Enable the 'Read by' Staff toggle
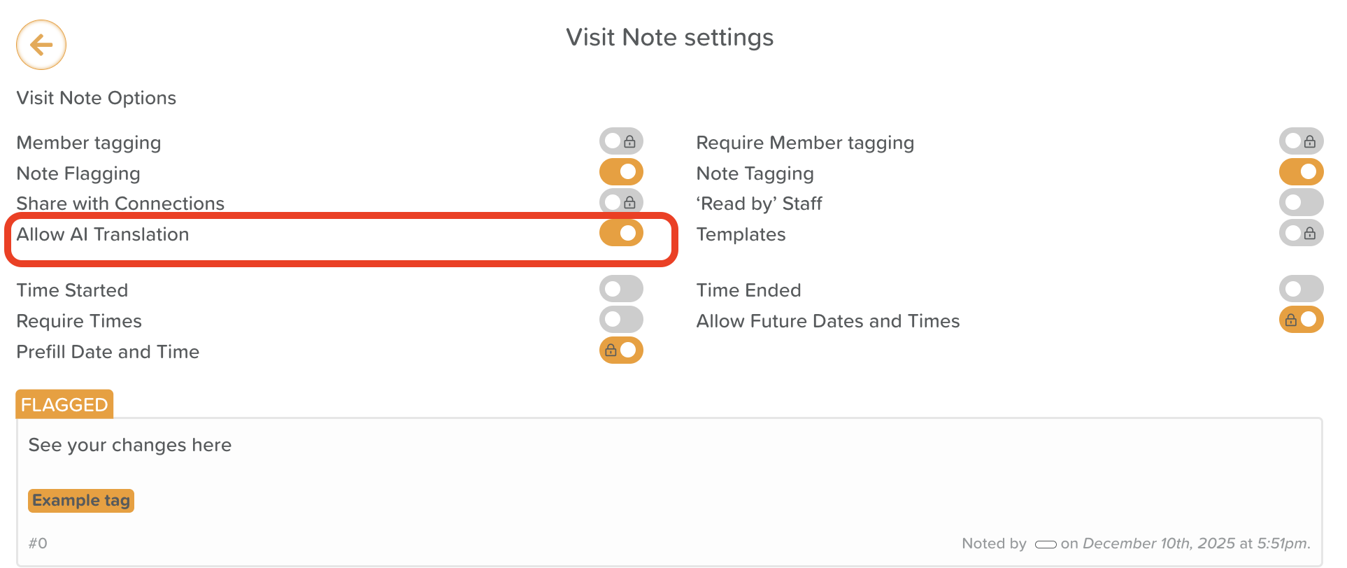The height and width of the screenshot is (568, 1347). [1301, 203]
